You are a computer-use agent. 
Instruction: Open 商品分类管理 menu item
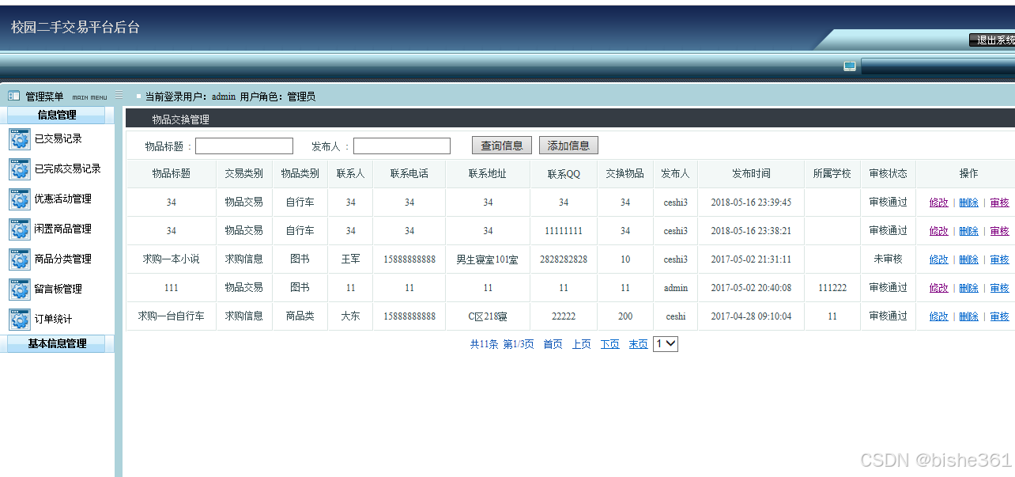[x=62, y=259]
